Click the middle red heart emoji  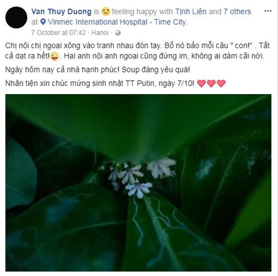tap(211, 83)
